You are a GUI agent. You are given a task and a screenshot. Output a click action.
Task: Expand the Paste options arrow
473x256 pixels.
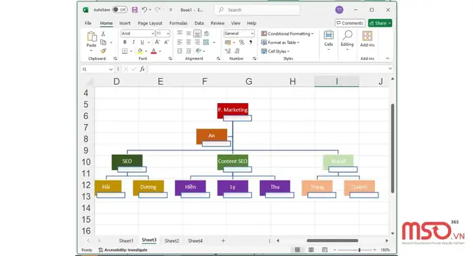(x=91, y=51)
